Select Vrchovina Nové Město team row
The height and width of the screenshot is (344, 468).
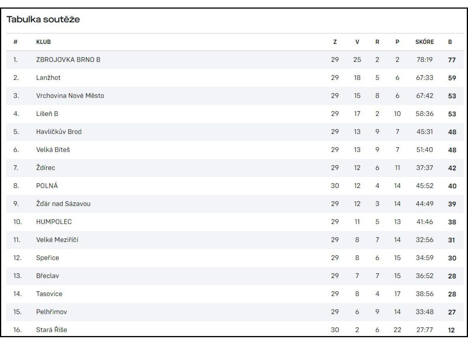[235, 96]
